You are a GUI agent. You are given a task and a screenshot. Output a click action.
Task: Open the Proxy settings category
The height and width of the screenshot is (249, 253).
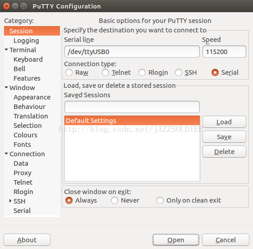[23, 173]
